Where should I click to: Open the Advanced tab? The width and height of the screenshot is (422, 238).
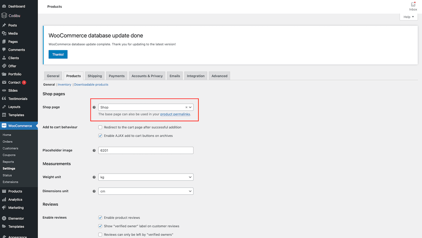click(x=220, y=76)
